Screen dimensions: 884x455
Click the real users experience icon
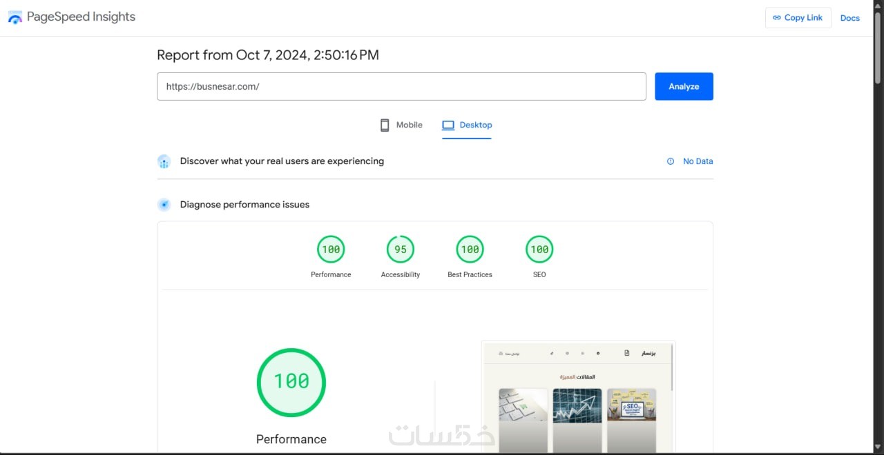[164, 161]
